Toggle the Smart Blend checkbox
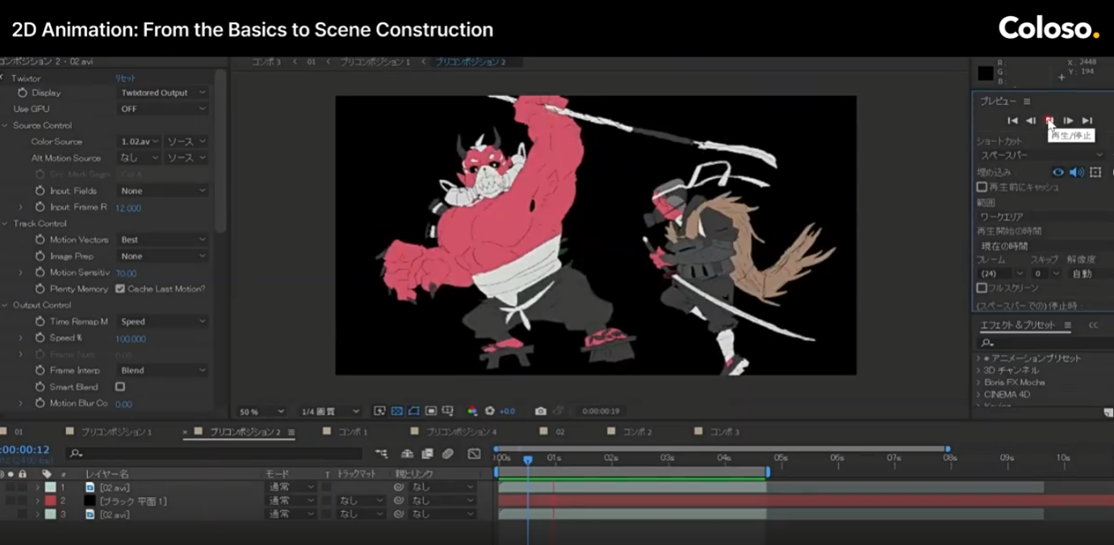 coord(120,387)
